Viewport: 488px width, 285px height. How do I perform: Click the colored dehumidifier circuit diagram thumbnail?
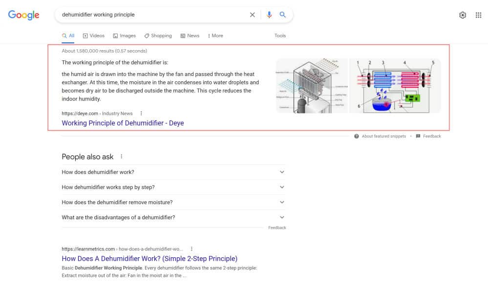tap(395, 86)
